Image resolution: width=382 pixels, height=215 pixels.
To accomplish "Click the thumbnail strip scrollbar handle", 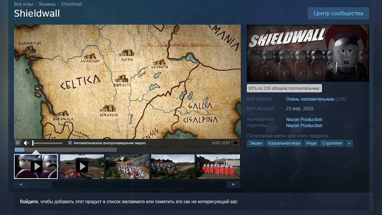I will [40, 184].
